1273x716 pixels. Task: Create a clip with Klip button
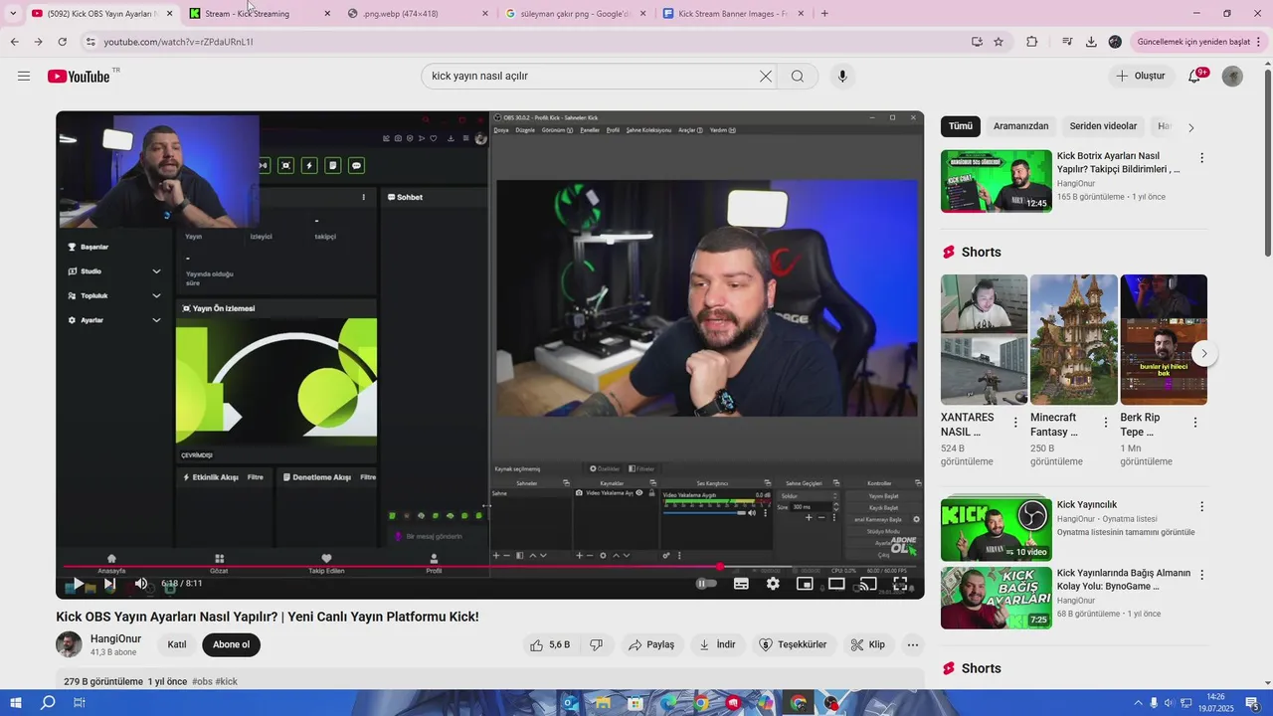868,644
